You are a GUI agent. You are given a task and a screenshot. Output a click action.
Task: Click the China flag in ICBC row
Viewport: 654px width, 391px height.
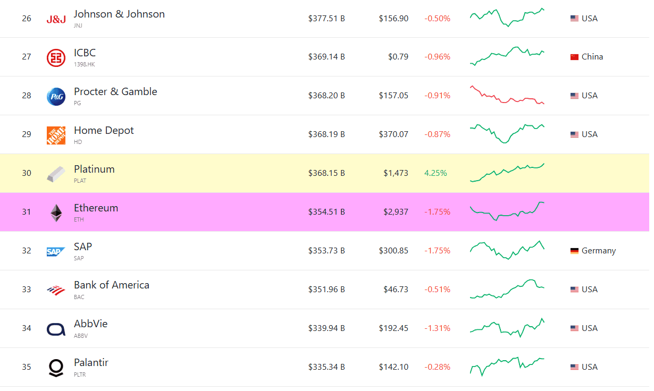[x=574, y=57]
